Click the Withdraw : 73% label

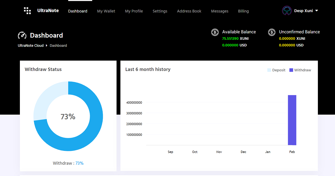point(68,163)
